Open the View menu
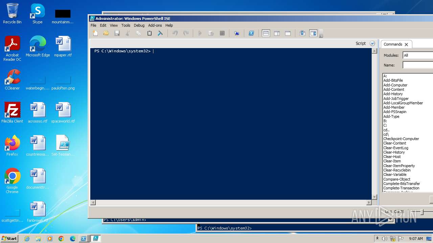 coord(114,25)
